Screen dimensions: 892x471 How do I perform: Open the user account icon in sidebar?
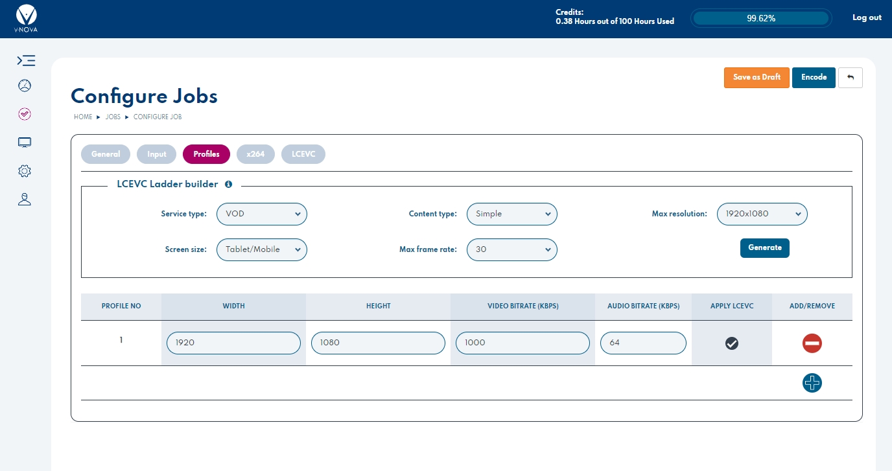point(25,200)
